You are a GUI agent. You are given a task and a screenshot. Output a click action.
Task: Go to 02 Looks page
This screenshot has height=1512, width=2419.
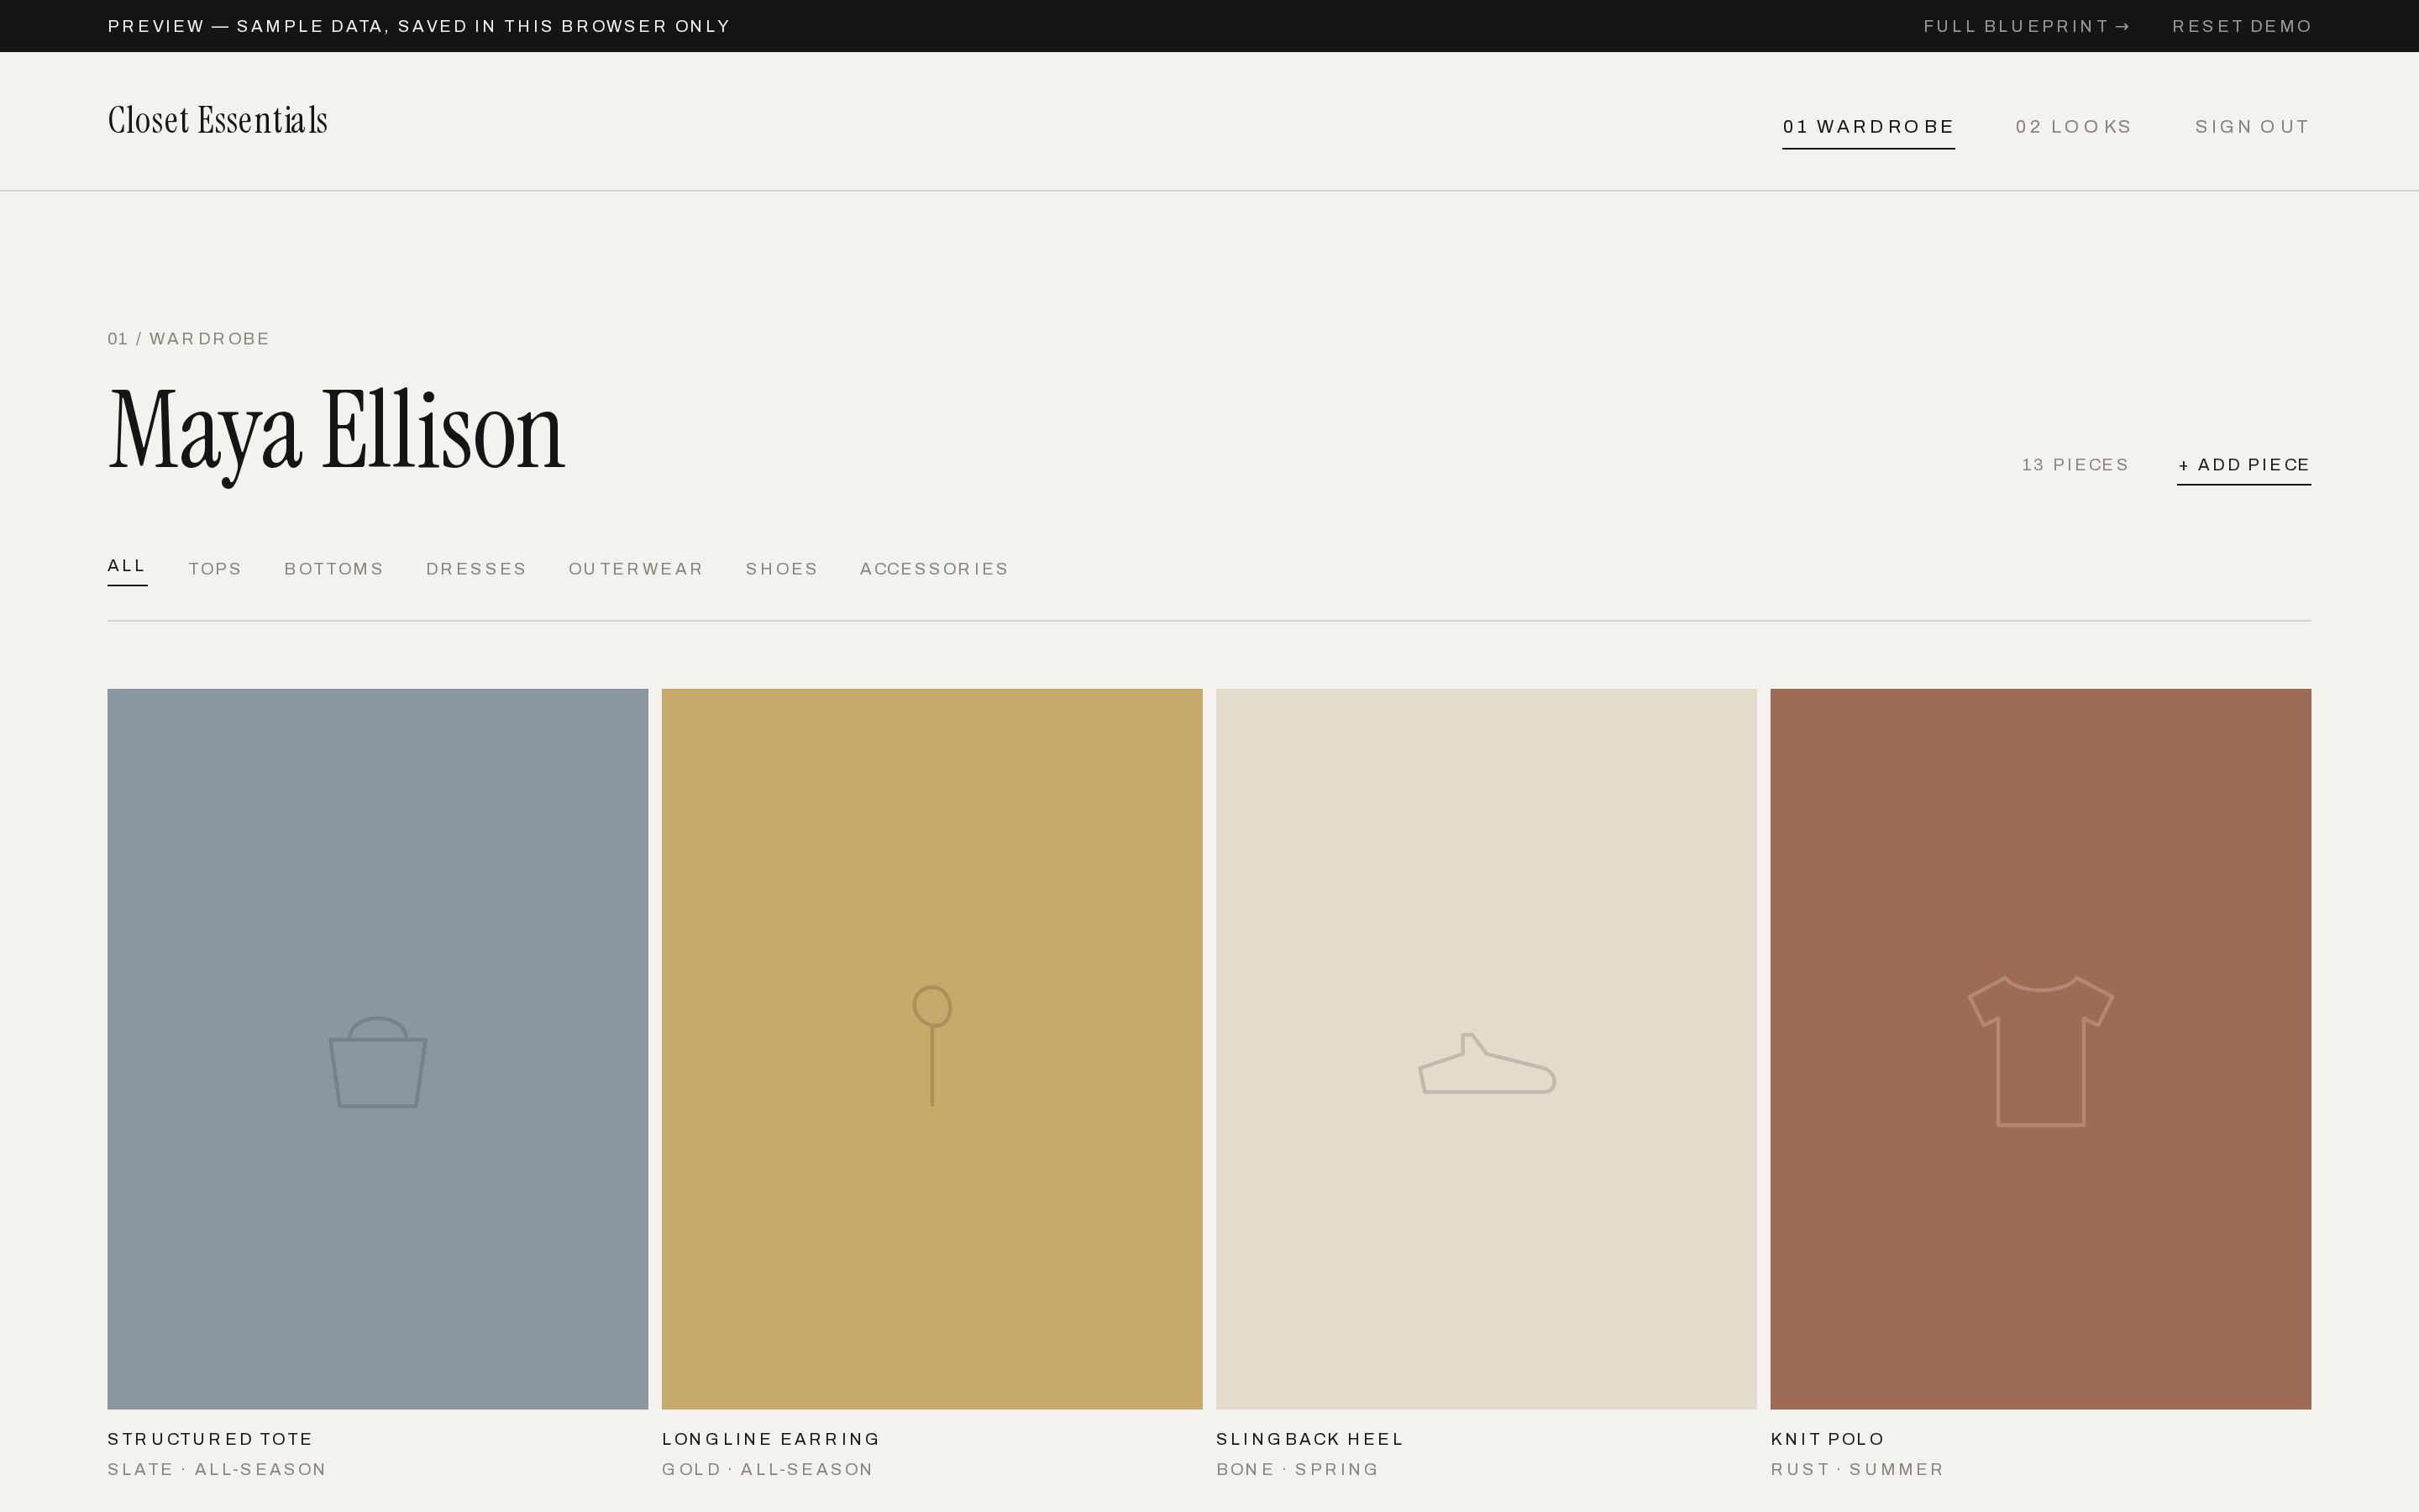[x=2074, y=127]
